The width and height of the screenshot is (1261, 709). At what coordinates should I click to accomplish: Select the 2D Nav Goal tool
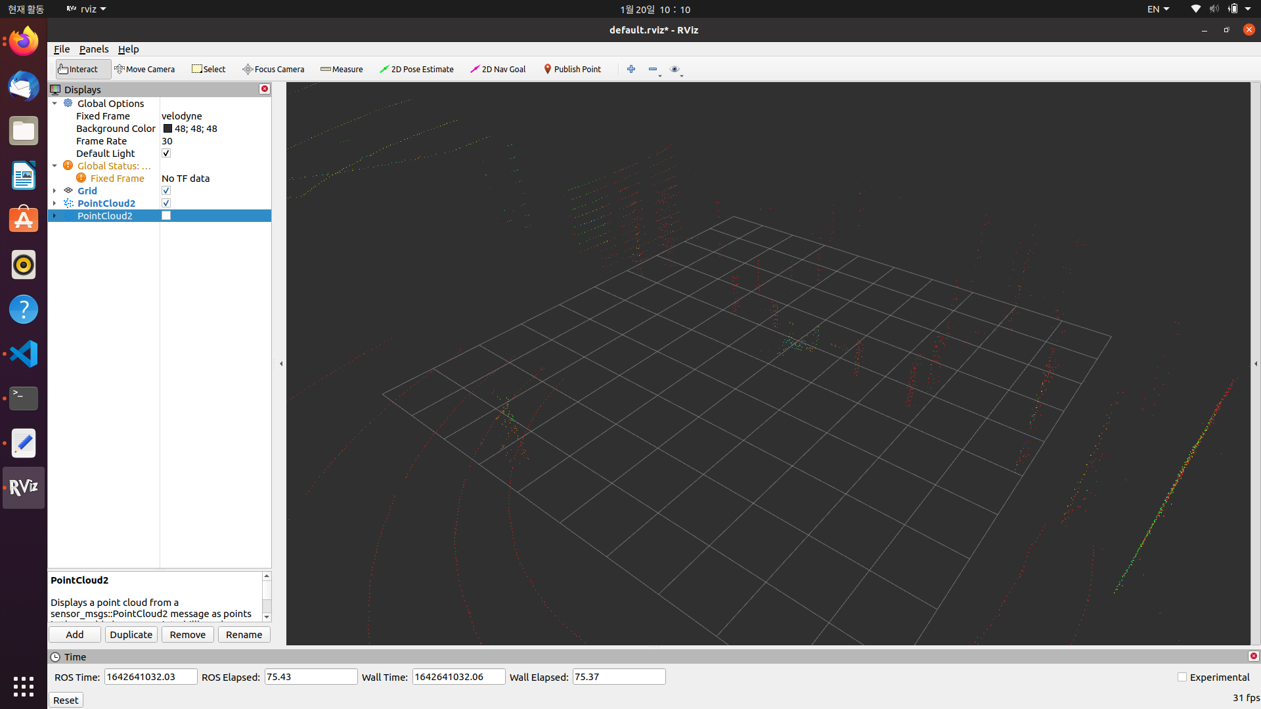[x=497, y=69]
